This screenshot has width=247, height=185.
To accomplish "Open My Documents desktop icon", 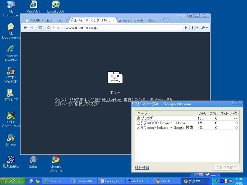I will click(x=11, y=31).
